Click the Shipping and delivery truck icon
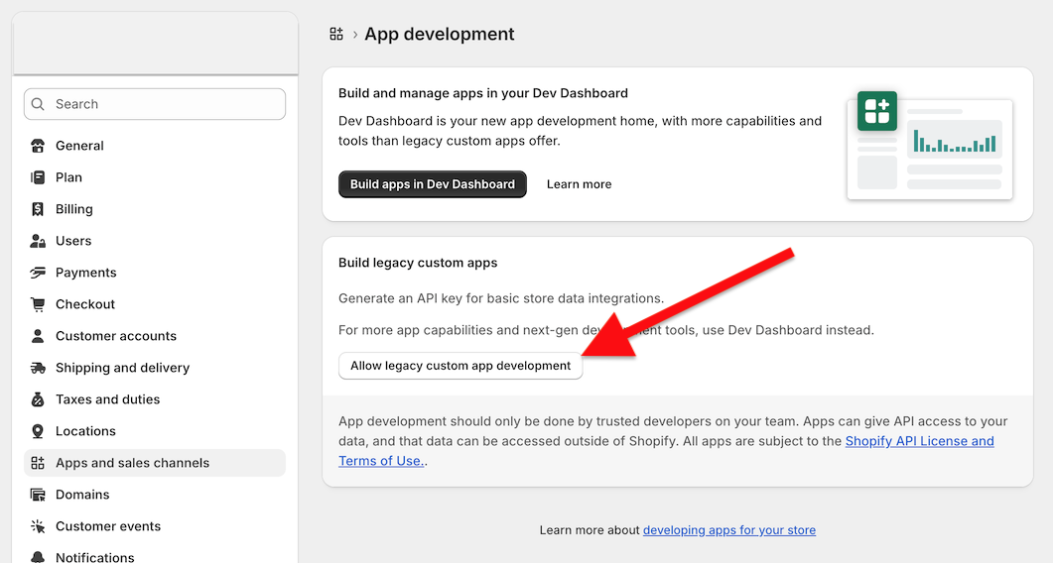The image size is (1053, 563). [x=38, y=368]
